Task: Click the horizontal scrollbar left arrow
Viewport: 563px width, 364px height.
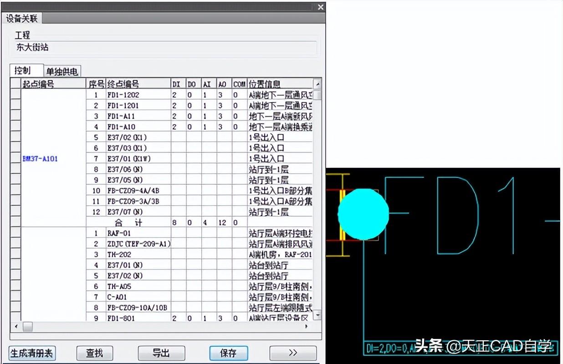Action: pyautogui.click(x=16, y=327)
